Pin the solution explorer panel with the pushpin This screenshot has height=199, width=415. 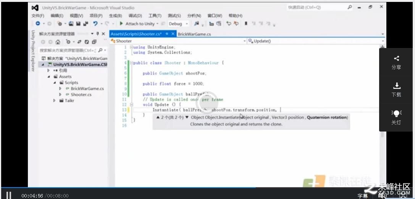click(98, 34)
